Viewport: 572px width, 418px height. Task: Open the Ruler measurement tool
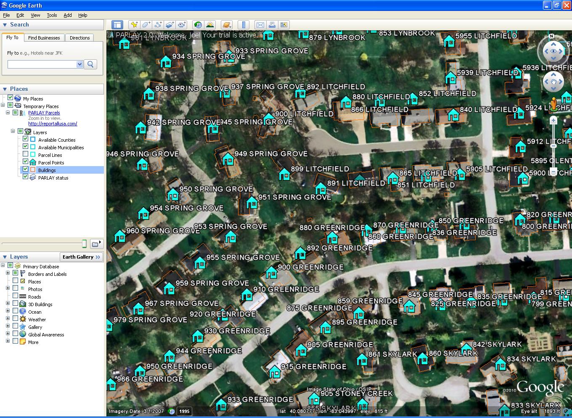click(x=244, y=25)
